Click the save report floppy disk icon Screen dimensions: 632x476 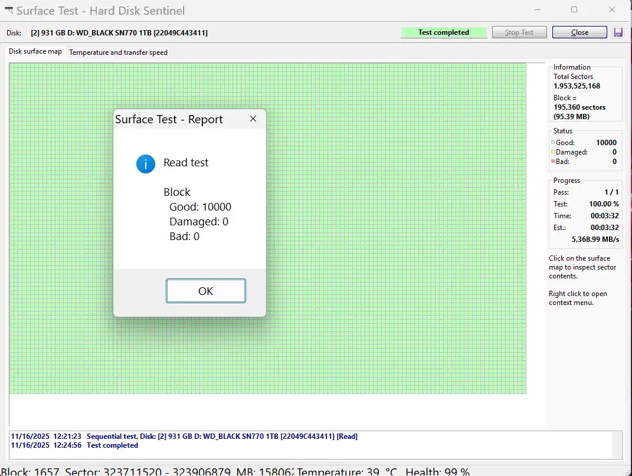[x=618, y=32]
